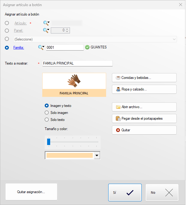Click the magnifier search icon beside Artículo
This screenshot has height=205, width=187.
pyautogui.click(x=46, y=23)
